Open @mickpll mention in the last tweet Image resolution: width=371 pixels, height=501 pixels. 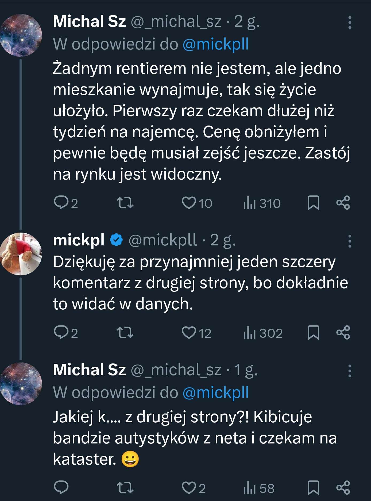[x=215, y=393]
